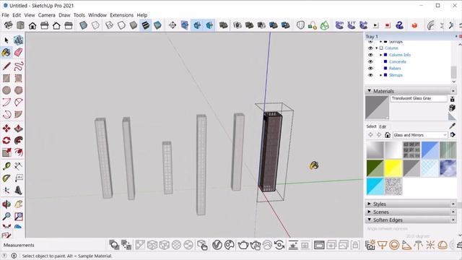Viewport: 462px width, 260px height.
Task: Click the Outer Shell solid tool
Action: pyautogui.click(x=224, y=25)
